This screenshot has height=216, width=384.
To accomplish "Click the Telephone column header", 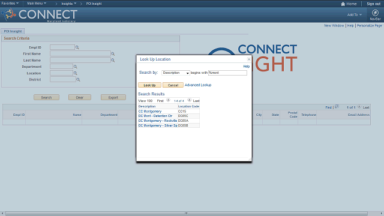I will coord(308,115).
